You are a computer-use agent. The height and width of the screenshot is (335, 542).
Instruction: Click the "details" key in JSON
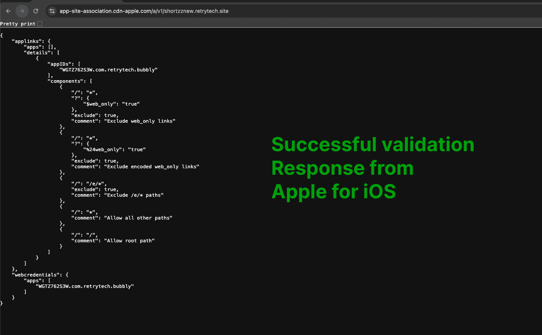(x=38, y=53)
